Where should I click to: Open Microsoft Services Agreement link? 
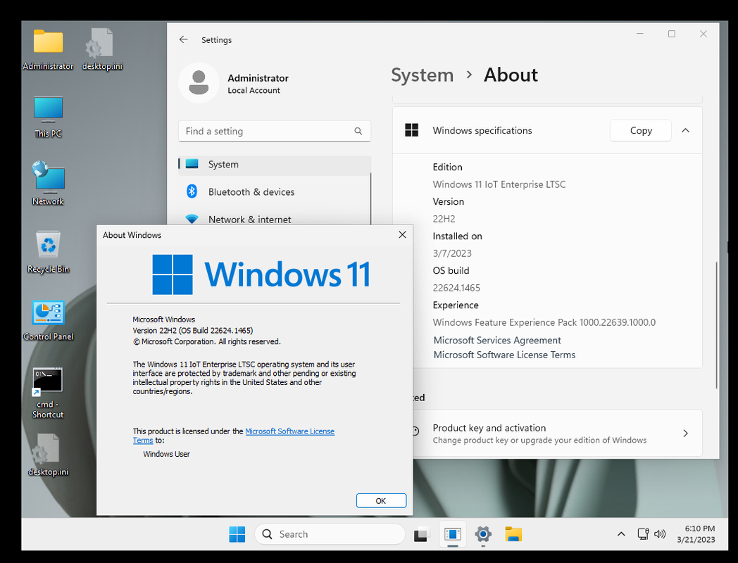(x=497, y=340)
